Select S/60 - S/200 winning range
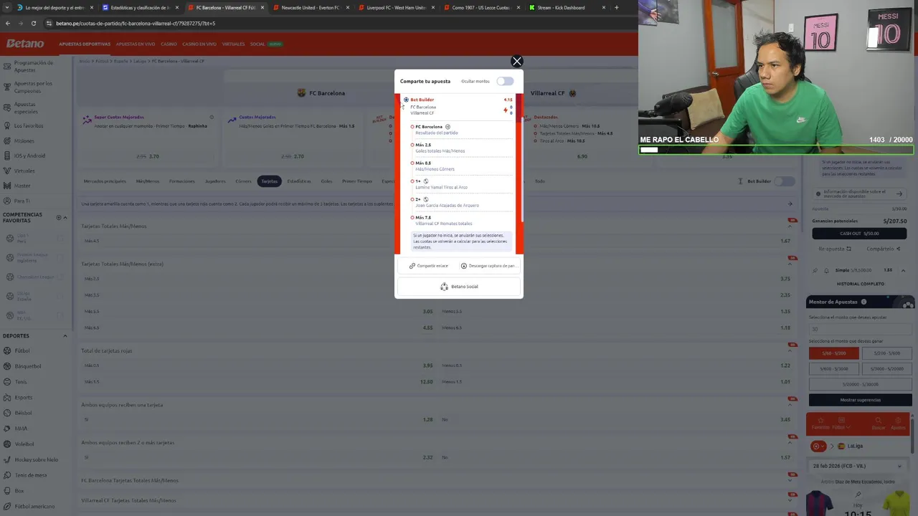Image resolution: width=918 pixels, height=516 pixels. (833, 353)
